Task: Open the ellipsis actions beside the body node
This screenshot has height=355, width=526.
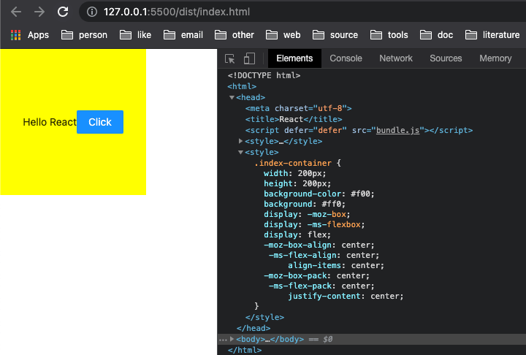Action: tap(223, 340)
